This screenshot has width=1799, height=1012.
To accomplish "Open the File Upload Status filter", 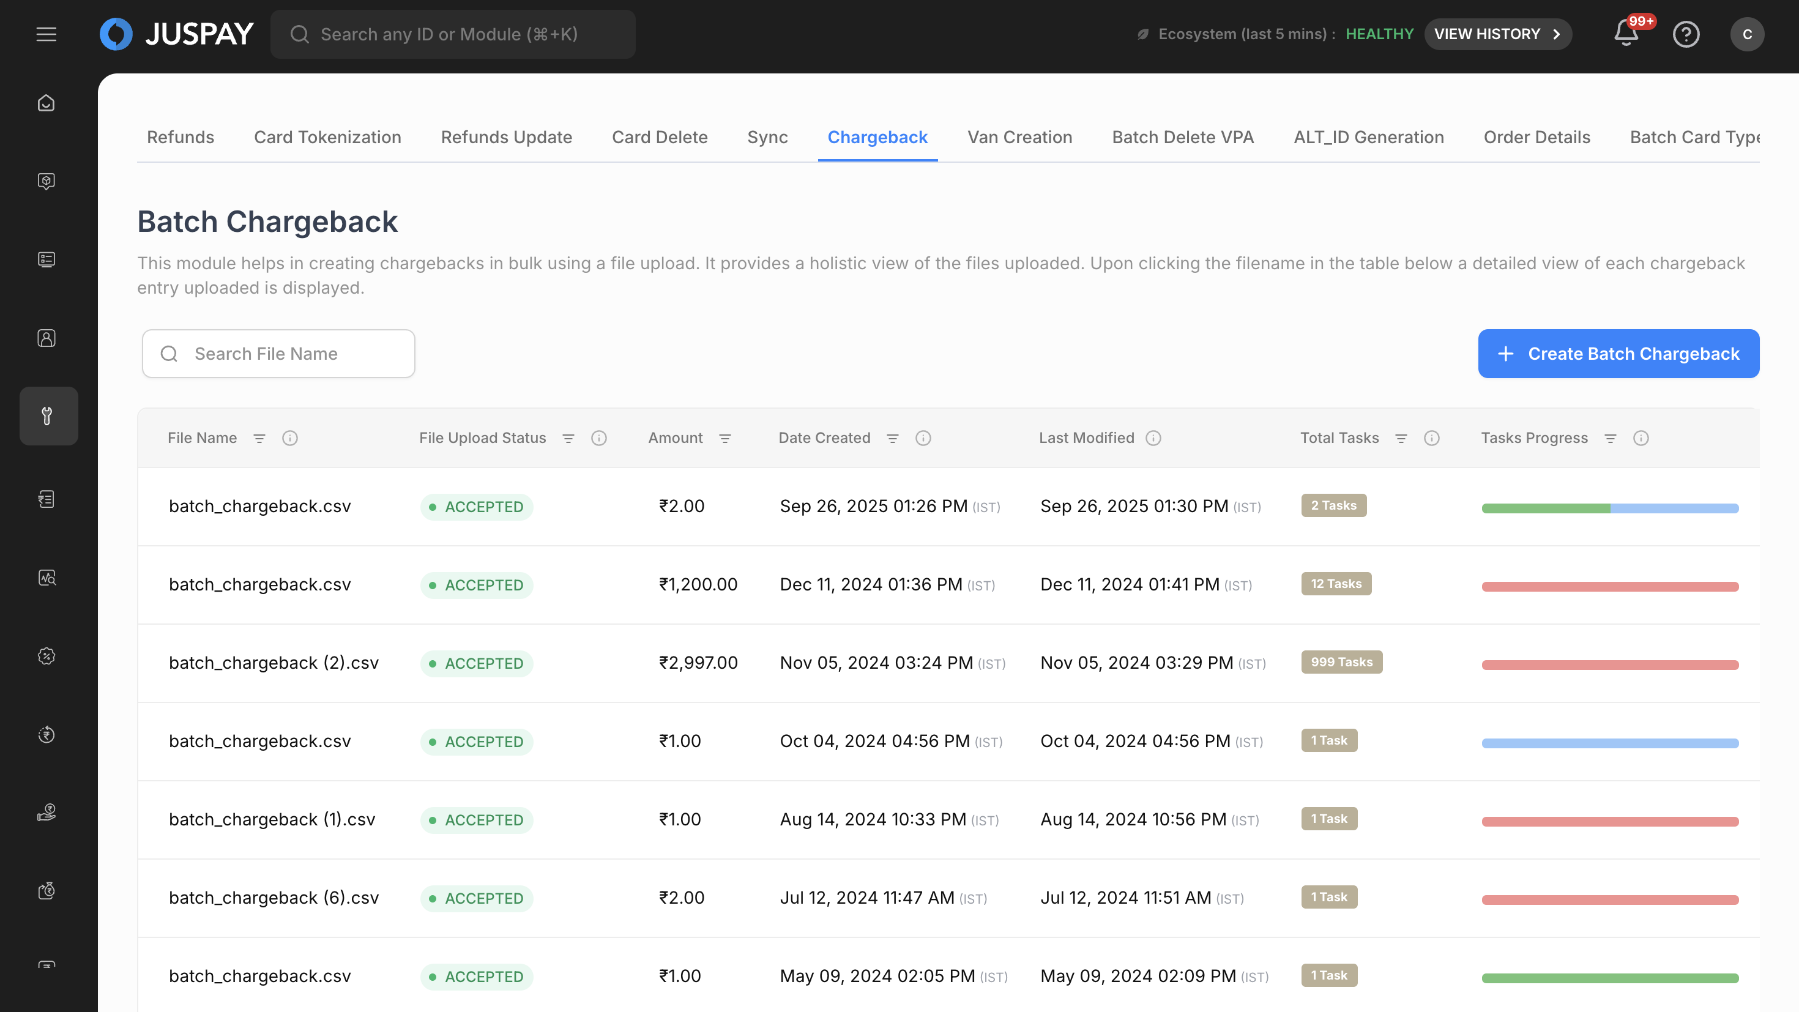I will pyautogui.click(x=568, y=438).
